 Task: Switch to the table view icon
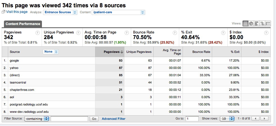(246, 23)
